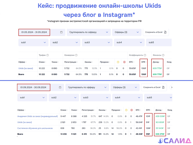Click right arrow button beside lower Excel button
193x145 pixels.
[x=172, y=87]
